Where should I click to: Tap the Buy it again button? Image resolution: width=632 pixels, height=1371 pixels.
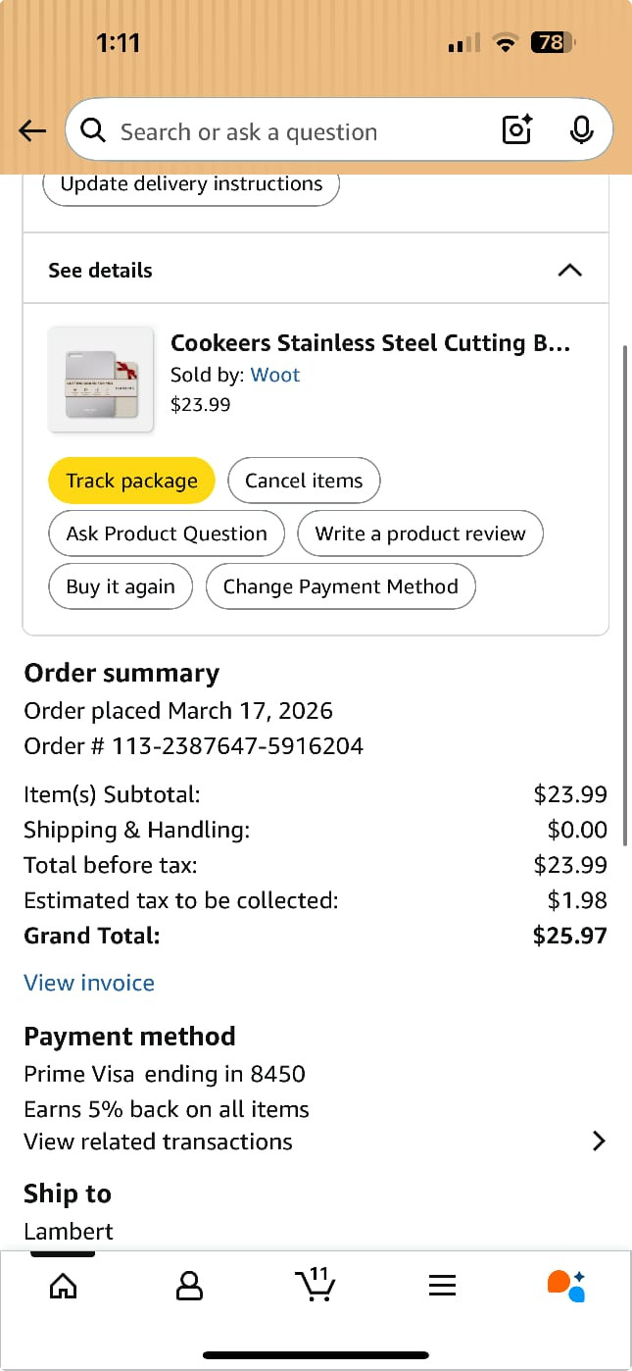pyautogui.click(x=121, y=586)
